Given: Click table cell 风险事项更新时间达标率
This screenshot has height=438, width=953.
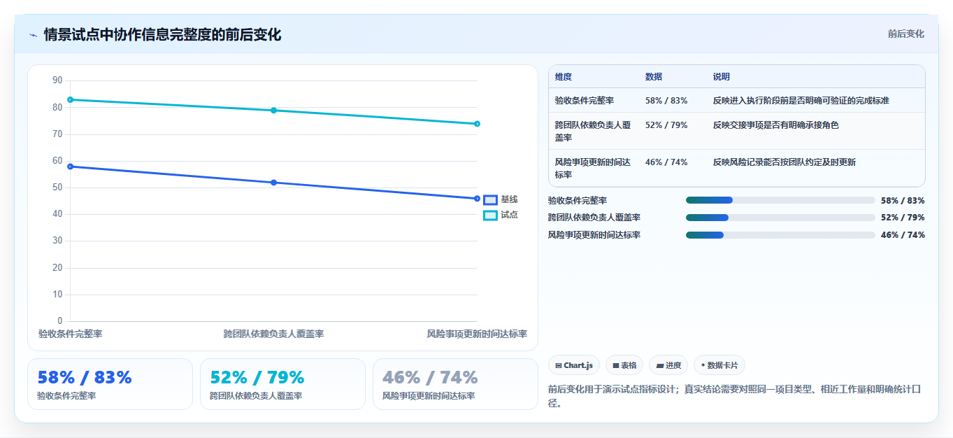Looking at the screenshot, I should point(593,168).
